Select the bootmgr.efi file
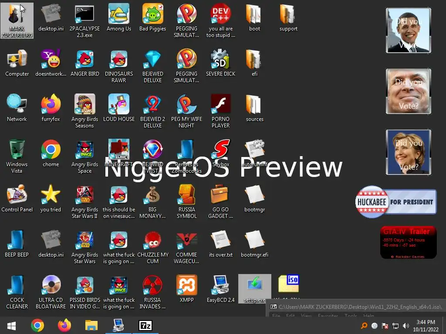Screen dimensions: 446x334 254,244
